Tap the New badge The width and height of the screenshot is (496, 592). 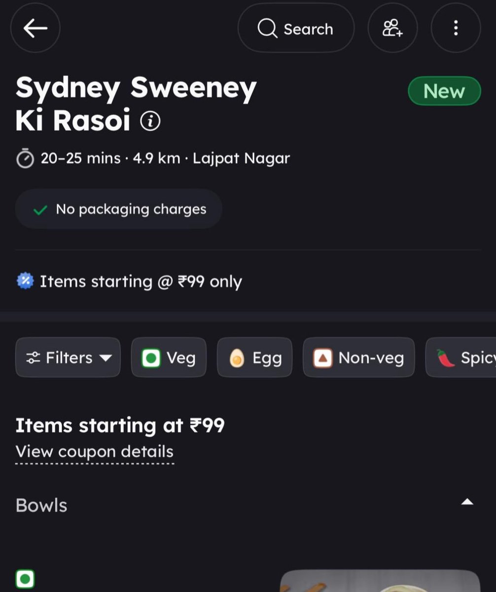point(444,91)
